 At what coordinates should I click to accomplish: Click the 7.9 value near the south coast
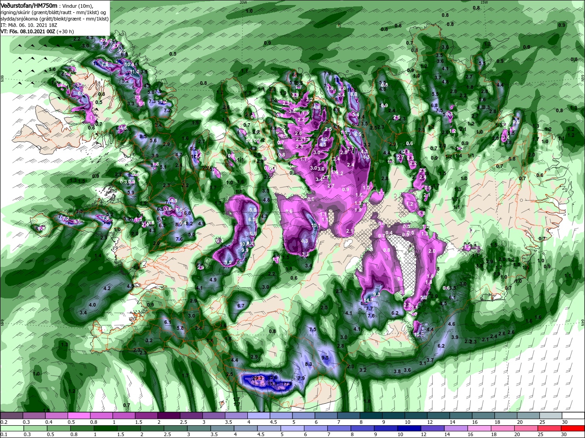tap(301, 378)
